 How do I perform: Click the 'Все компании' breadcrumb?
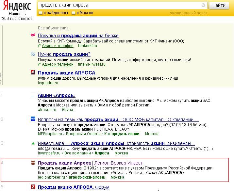point(77,153)
